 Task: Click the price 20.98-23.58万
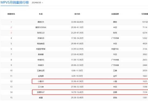coord(77,65)
